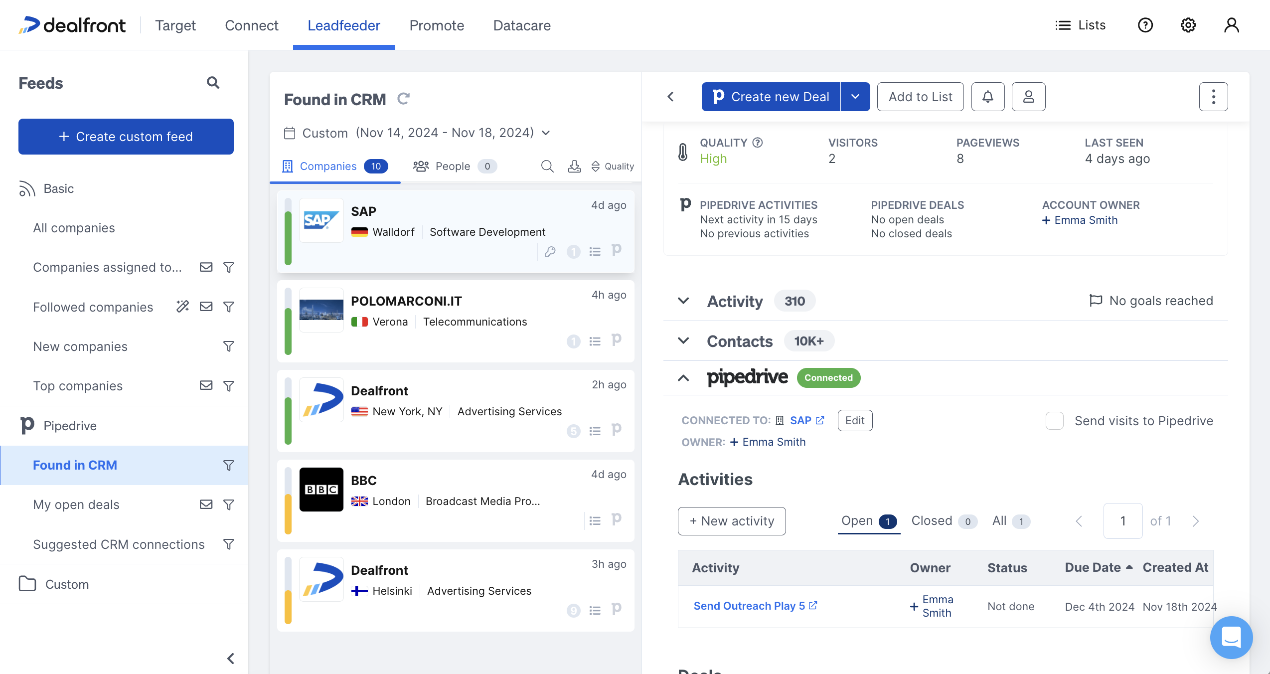Open Pipedrive via the p icon on SAP card
Screen dimensions: 1270x674
tap(617, 250)
